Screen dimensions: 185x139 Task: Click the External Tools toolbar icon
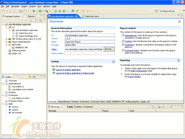47,11
